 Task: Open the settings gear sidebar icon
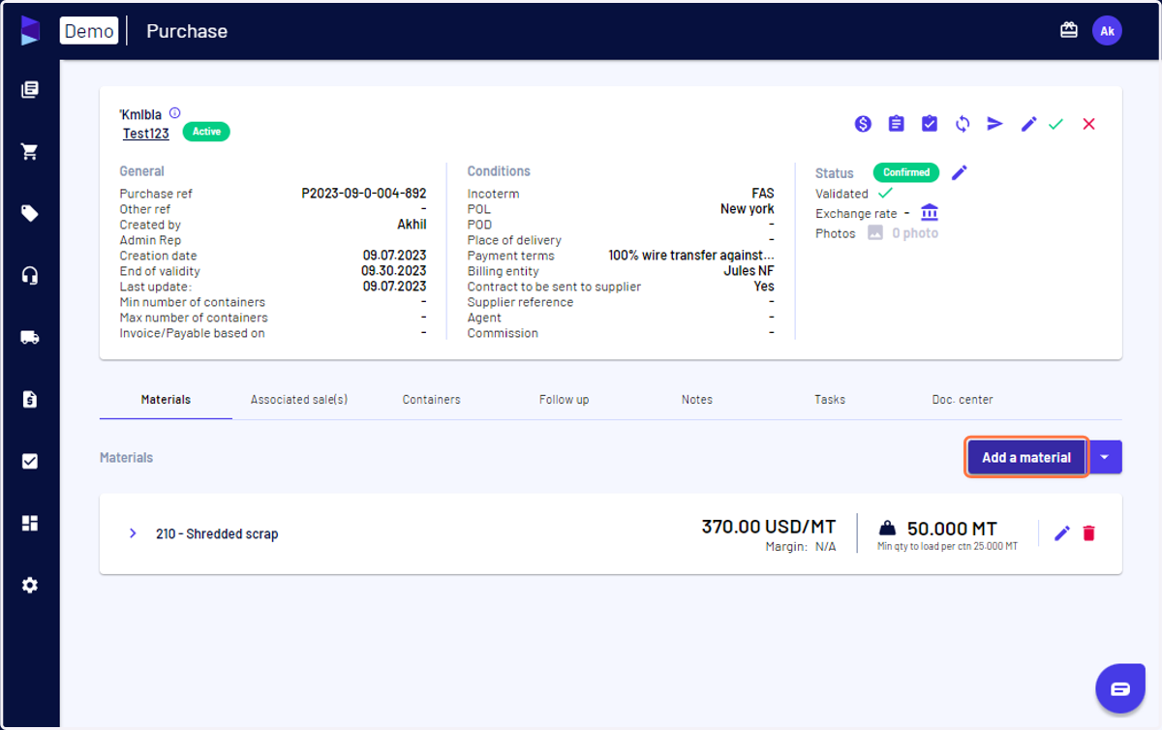30,586
